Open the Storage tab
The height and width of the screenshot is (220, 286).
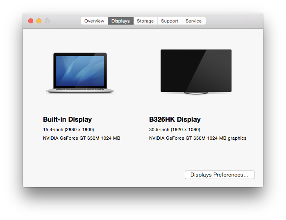coord(145,21)
